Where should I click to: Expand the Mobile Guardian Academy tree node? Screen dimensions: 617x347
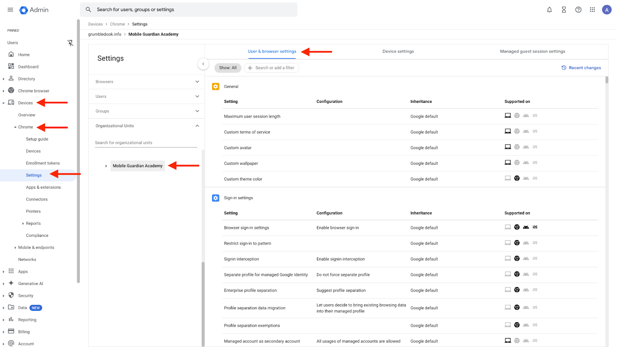(x=106, y=166)
